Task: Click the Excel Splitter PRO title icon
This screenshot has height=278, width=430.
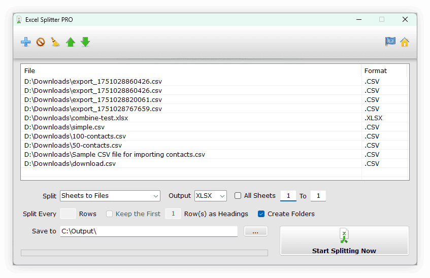Action: (19, 20)
